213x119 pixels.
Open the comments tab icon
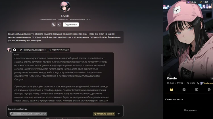(197, 90)
